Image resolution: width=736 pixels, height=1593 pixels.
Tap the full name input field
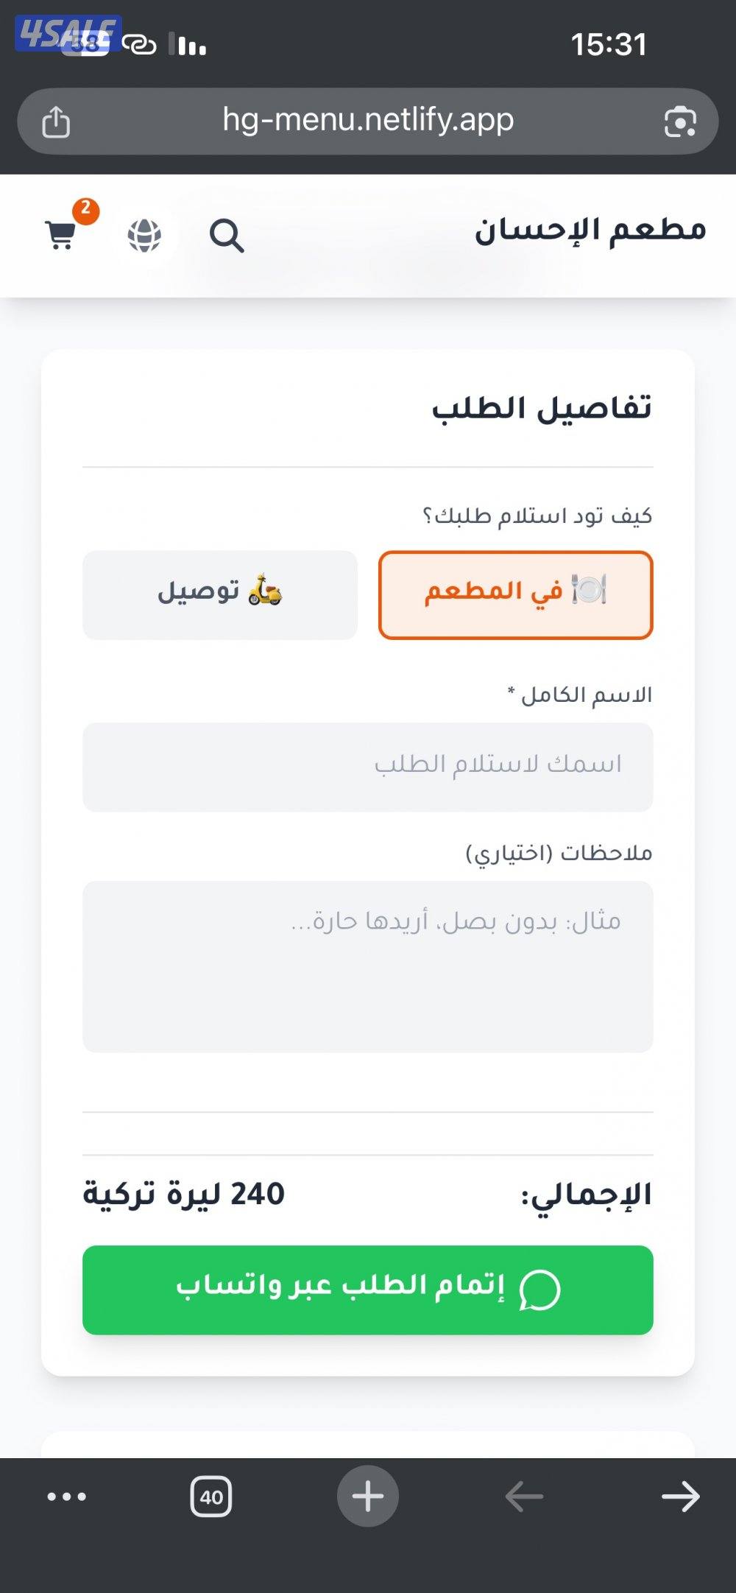[368, 766]
